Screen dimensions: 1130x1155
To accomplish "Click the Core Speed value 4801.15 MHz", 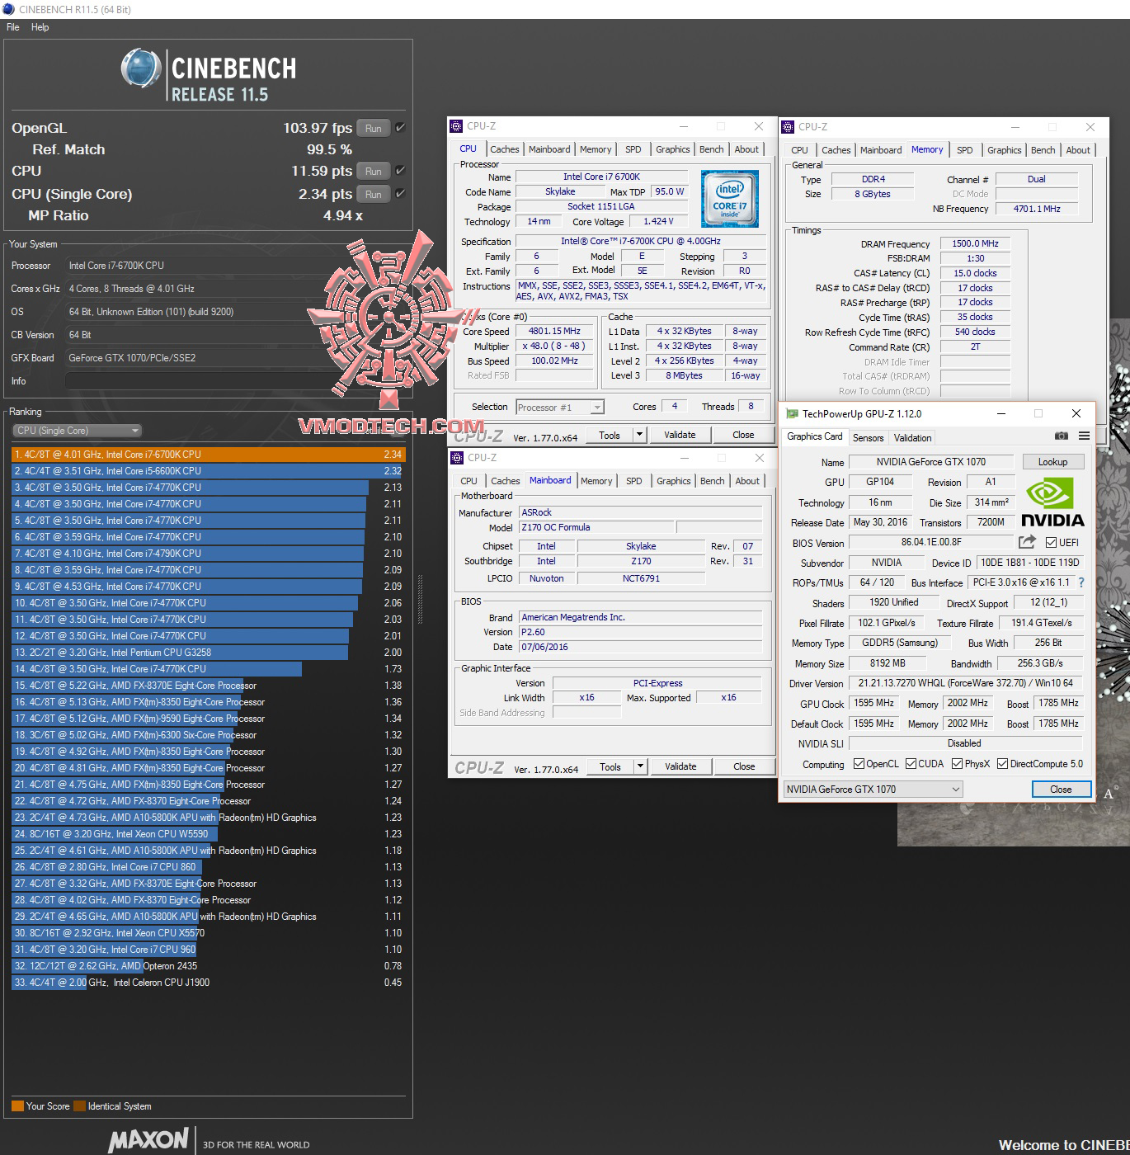I will coord(554,331).
